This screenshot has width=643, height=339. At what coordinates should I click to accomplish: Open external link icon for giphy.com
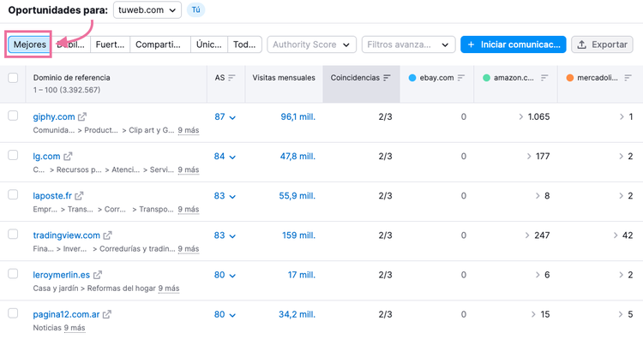[82, 117]
